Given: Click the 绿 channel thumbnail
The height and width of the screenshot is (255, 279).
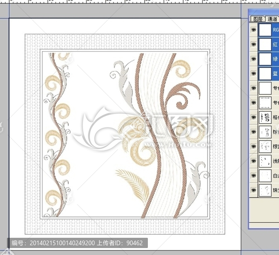Looking at the screenshot, I should [x=265, y=59].
